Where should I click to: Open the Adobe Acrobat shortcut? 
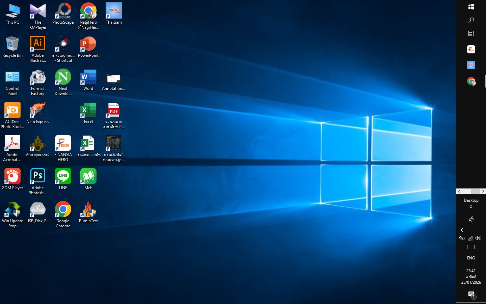[x=12, y=149]
